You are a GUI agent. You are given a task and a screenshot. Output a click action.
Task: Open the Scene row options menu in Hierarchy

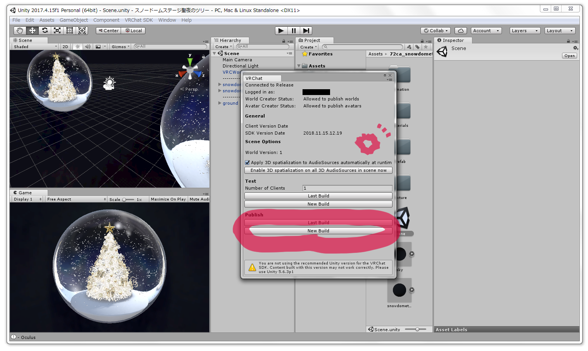coord(289,54)
